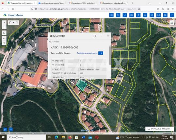The width and height of the screenshot is (176, 140).
Task: Click the blue map widget at bottom left
Action: coord(5,130)
